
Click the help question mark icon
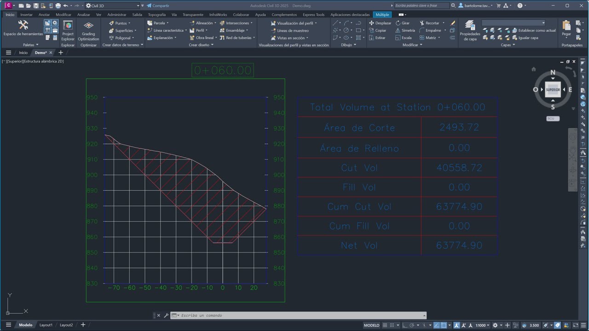[x=520, y=6]
